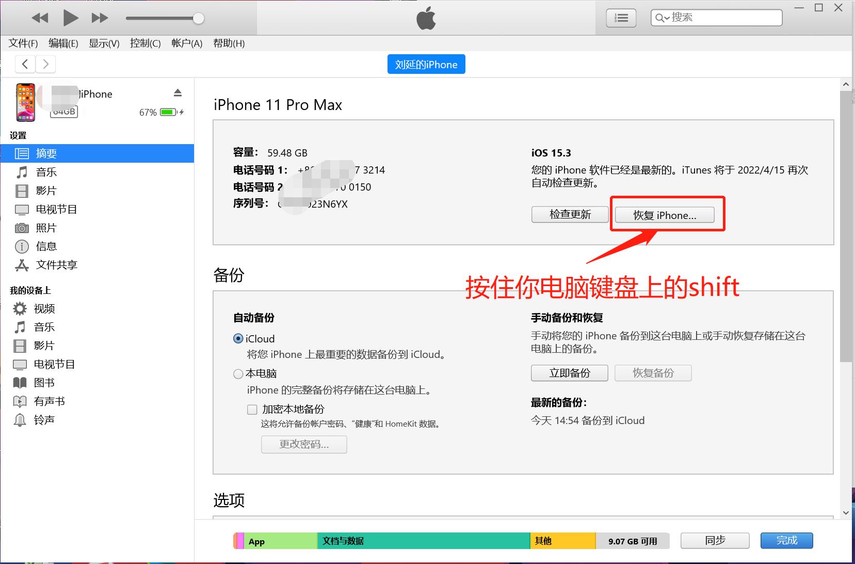Click 今天 14:54 备份到 iCloud text
This screenshot has width=855, height=564.
point(588,420)
